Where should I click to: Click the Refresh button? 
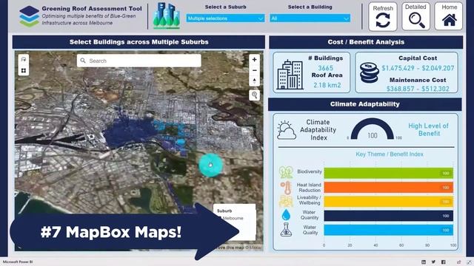383,17
